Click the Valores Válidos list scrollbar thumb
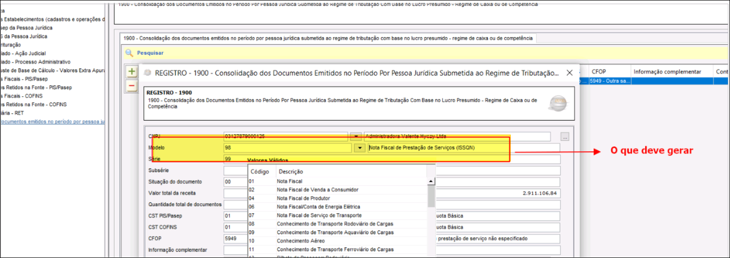The image size is (730, 258). coord(431,197)
